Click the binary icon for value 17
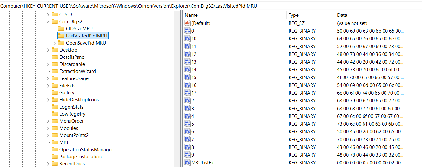The image size is (422, 167). click(187, 93)
